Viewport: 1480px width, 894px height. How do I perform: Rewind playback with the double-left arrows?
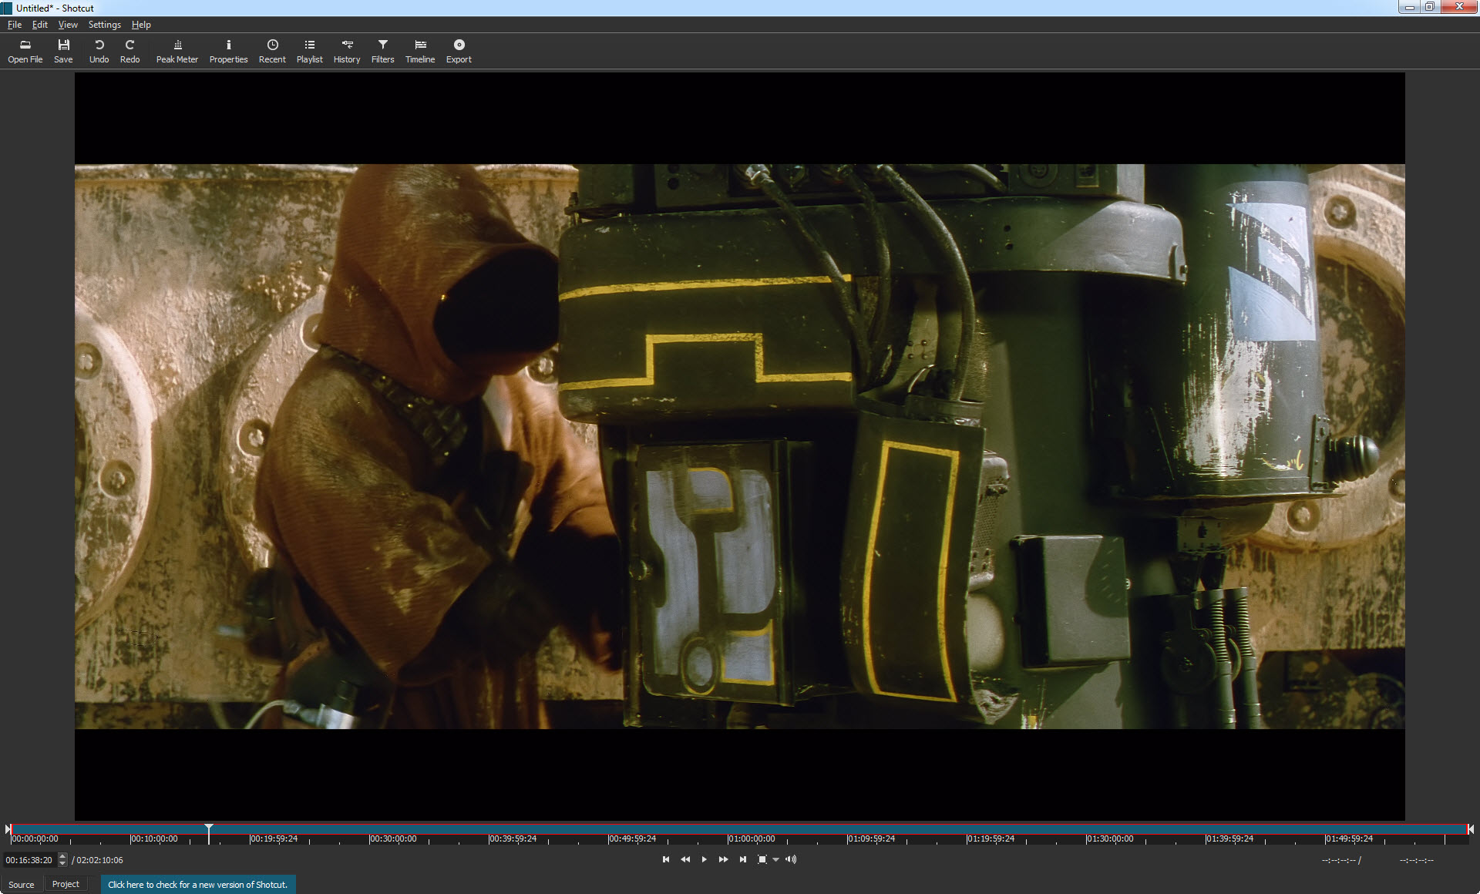(685, 859)
